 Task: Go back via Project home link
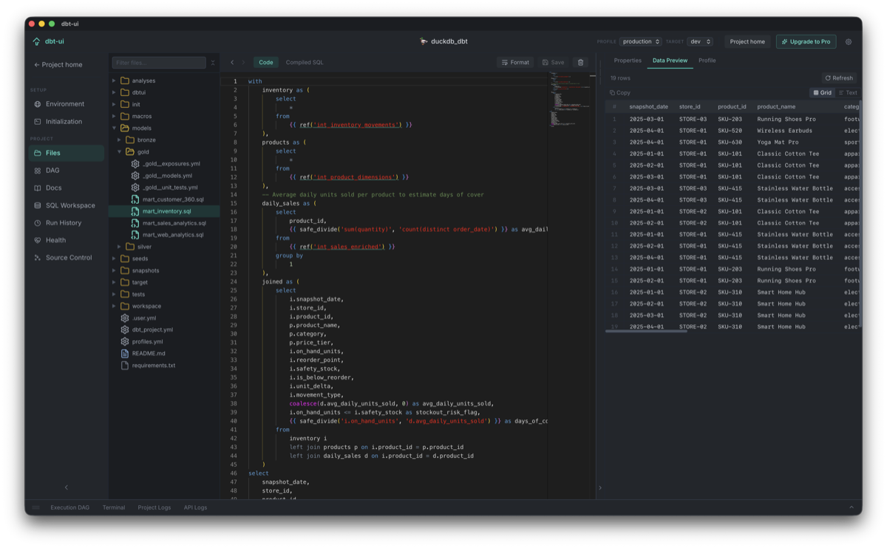58,65
